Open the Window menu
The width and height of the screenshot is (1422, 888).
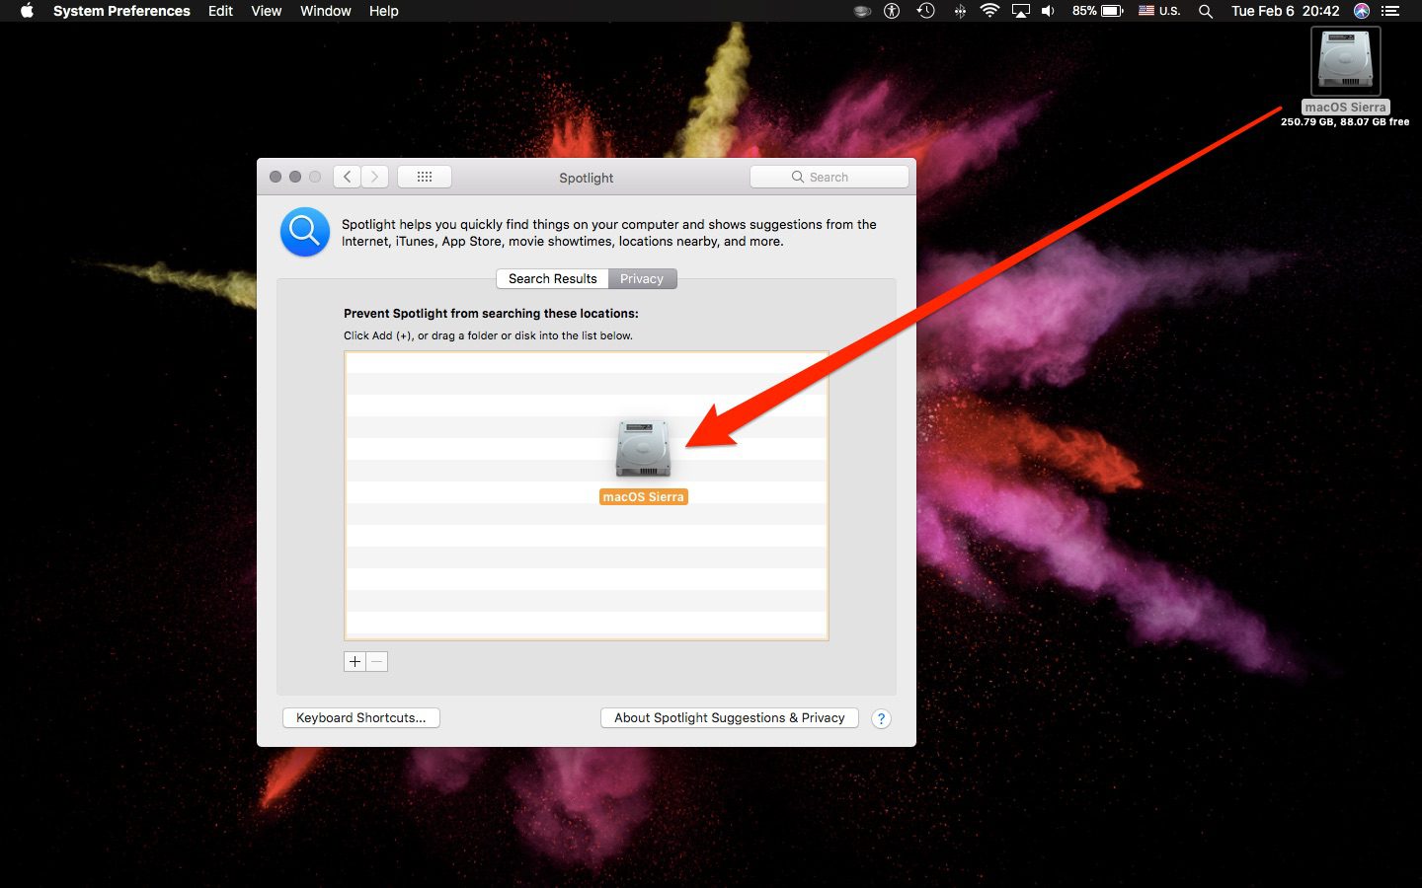pos(325,11)
